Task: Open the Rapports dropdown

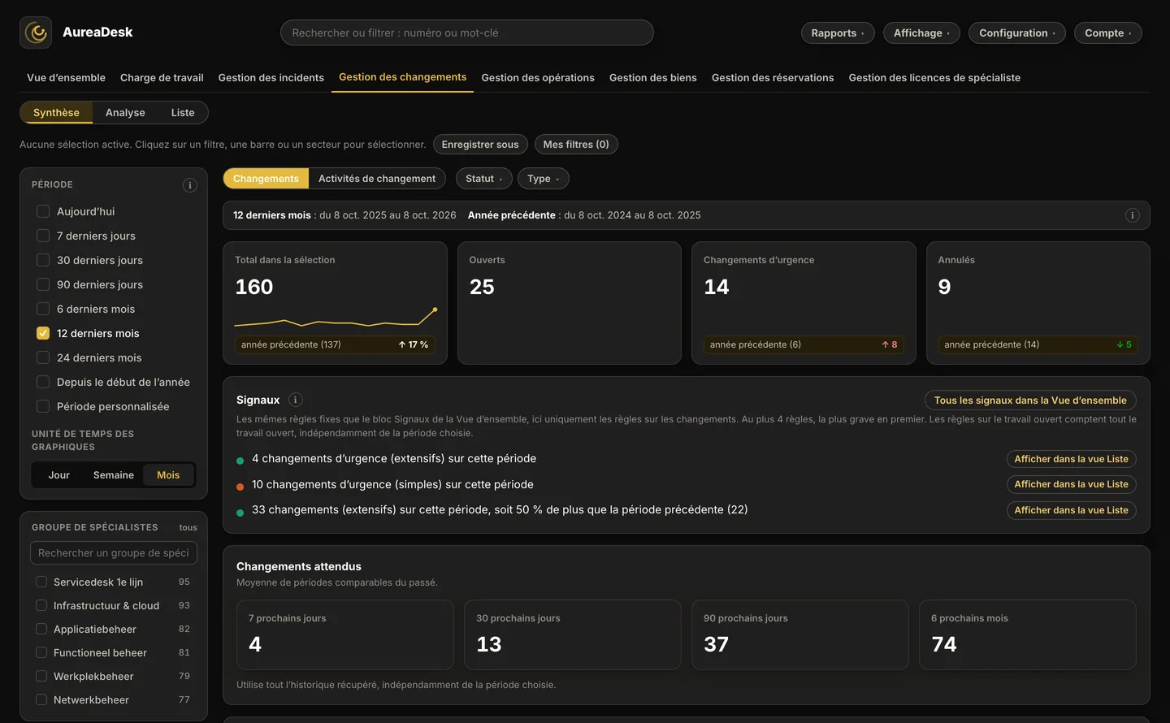Action: coord(838,32)
